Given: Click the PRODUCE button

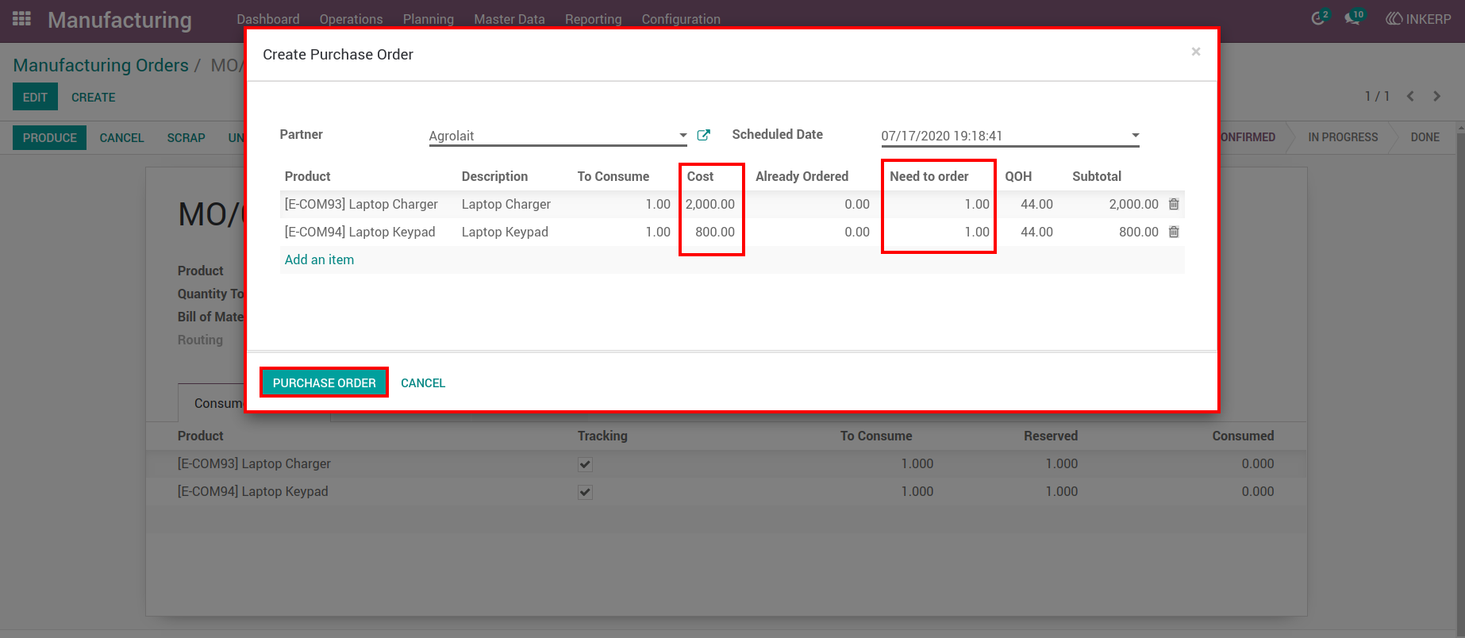Looking at the screenshot, I should pyautogui.click(x=49, y=137).
